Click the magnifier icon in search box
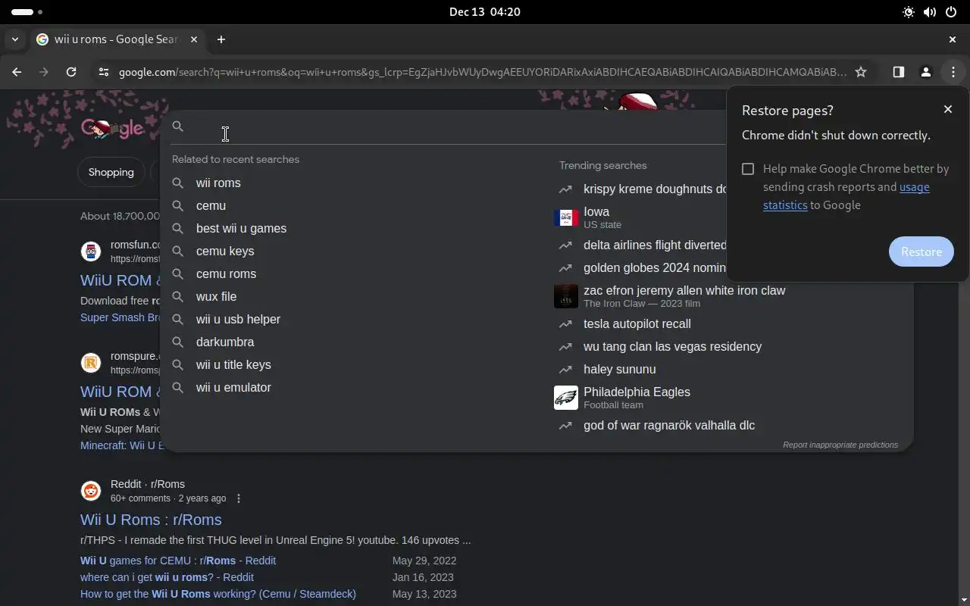Viewport: 970px width, 606px height. point(177,127)
